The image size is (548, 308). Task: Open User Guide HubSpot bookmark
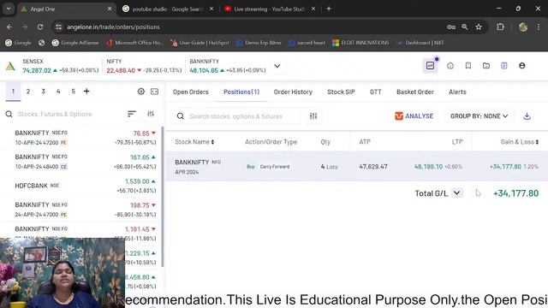200,43
